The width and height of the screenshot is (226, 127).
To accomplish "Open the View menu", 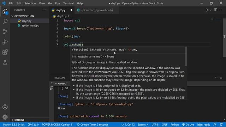I will (42, 3).
